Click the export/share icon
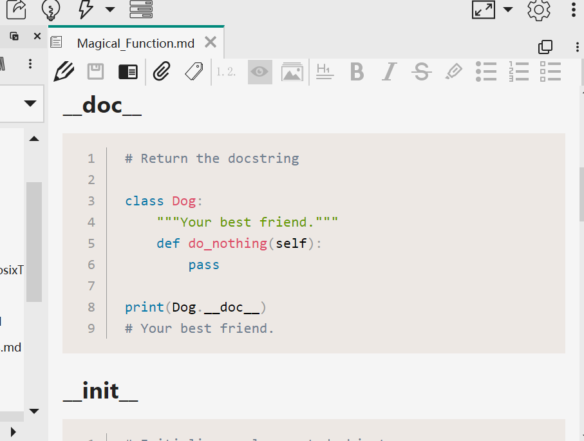Viewport: 584px width, 441px height. (16, 9)
